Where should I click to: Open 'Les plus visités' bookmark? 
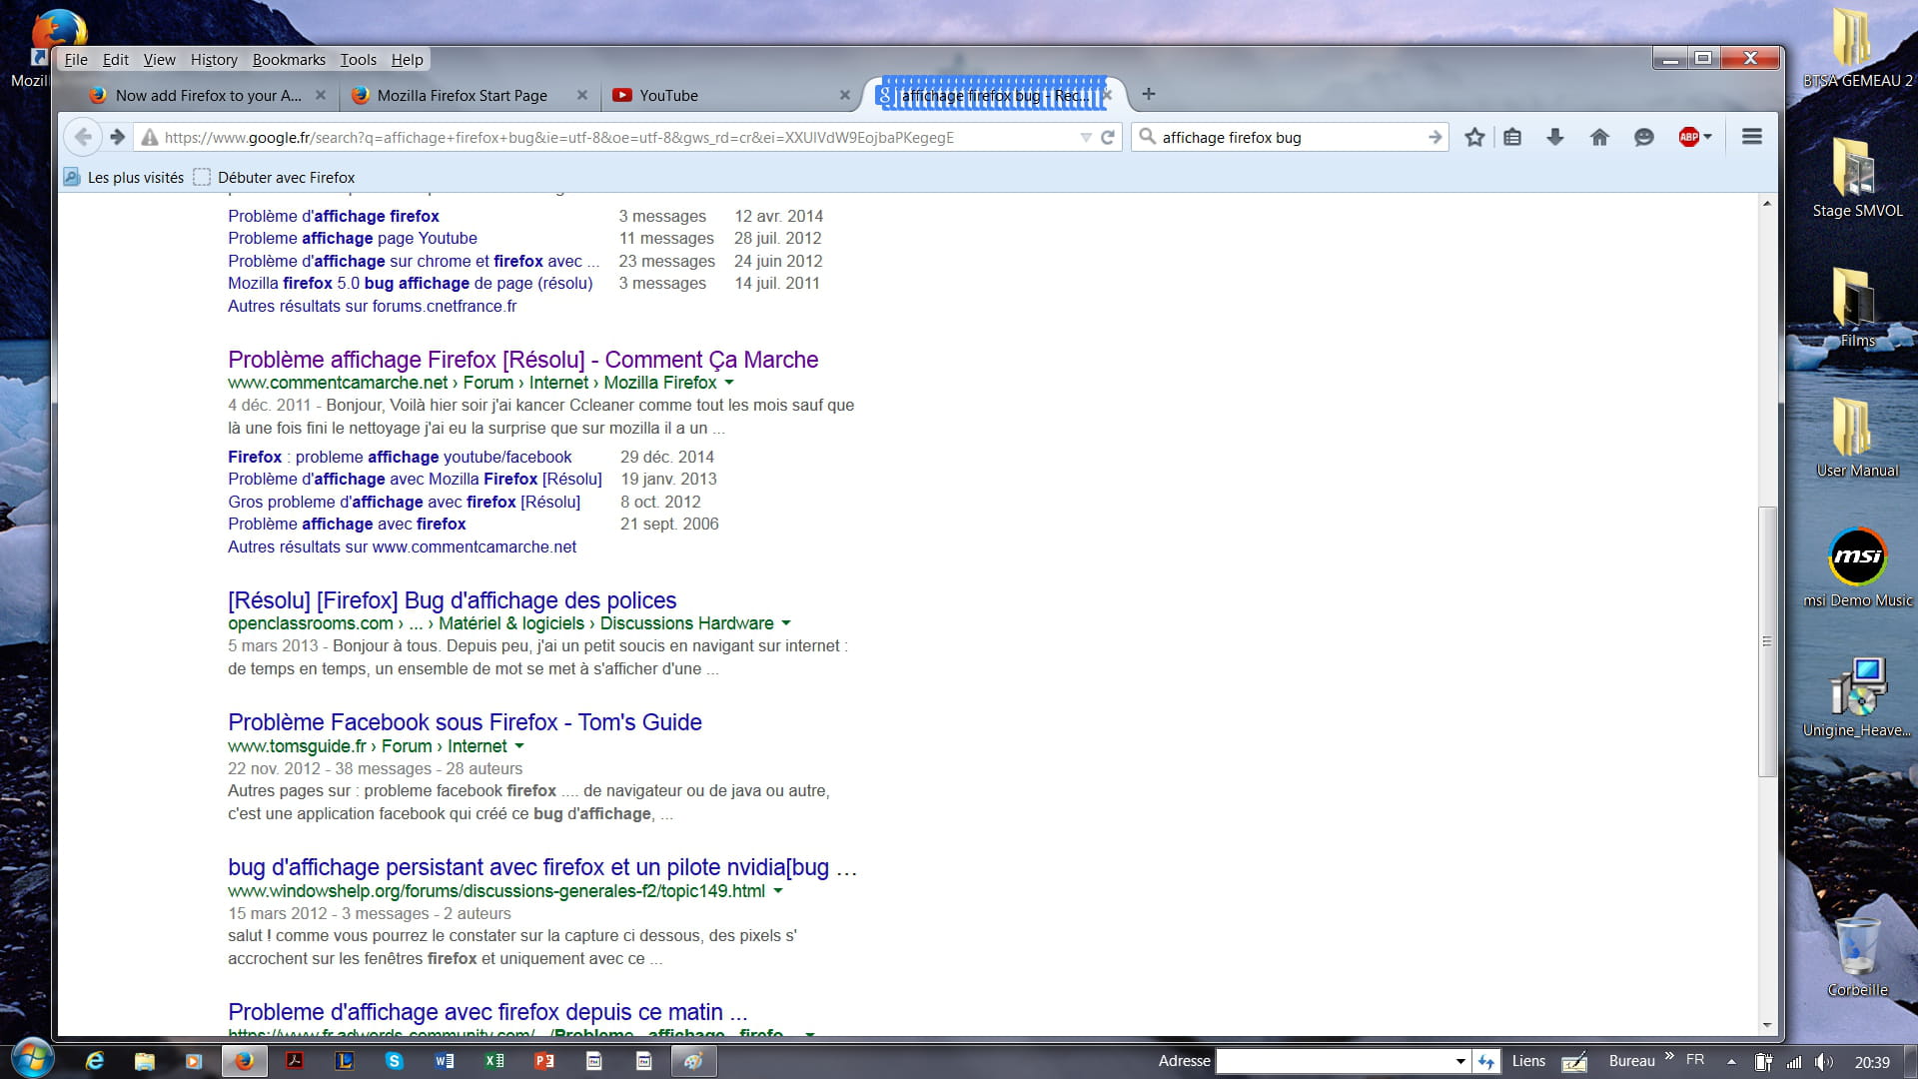pyautogui.click(x=125, y=178)
